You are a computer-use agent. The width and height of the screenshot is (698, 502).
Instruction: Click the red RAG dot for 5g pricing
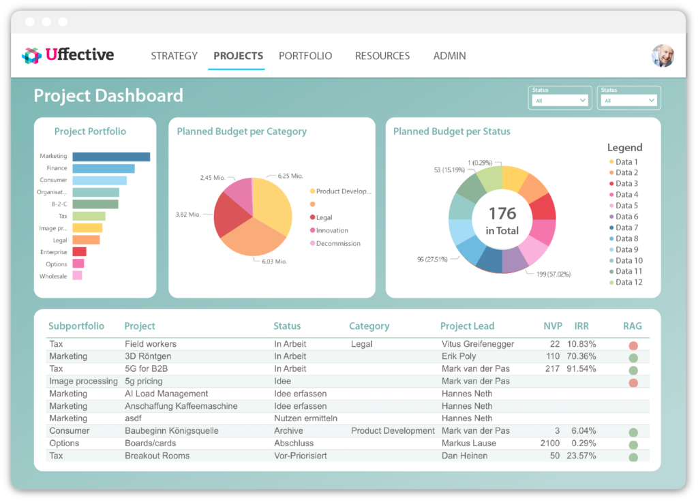point(633,383)
